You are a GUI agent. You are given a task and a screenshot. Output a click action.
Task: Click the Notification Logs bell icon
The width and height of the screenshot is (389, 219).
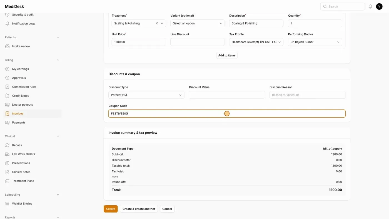[7, 24]
